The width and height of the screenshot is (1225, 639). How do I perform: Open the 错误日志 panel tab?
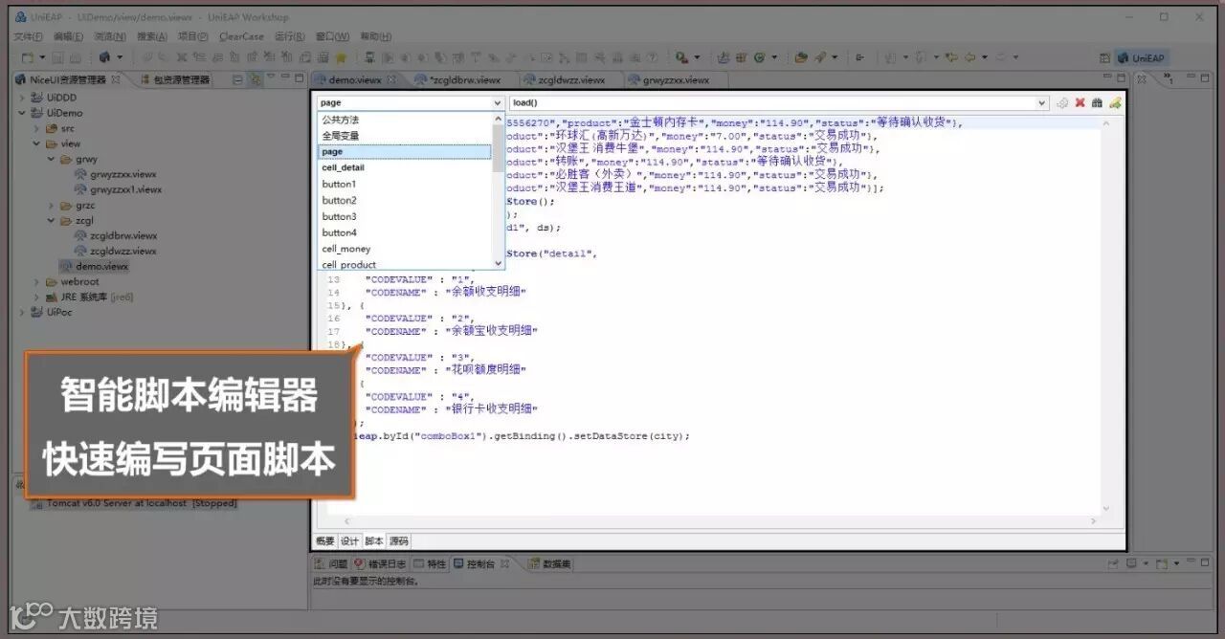pos(381,564)
